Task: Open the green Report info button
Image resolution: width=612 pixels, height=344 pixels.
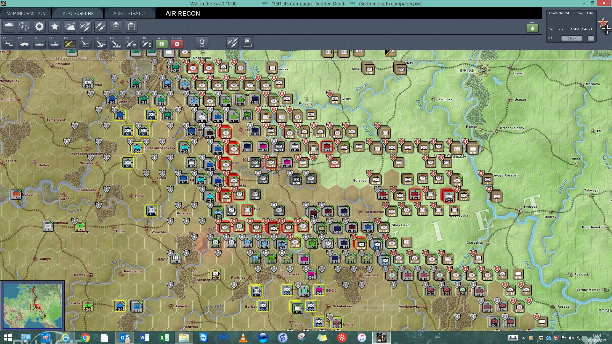Action: pyautogui.click(x=162, y=44)
